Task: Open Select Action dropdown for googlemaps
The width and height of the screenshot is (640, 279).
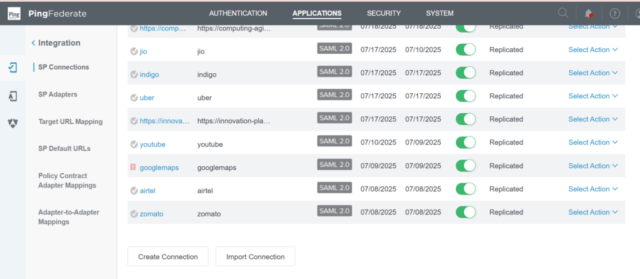Action: [593, 166]
